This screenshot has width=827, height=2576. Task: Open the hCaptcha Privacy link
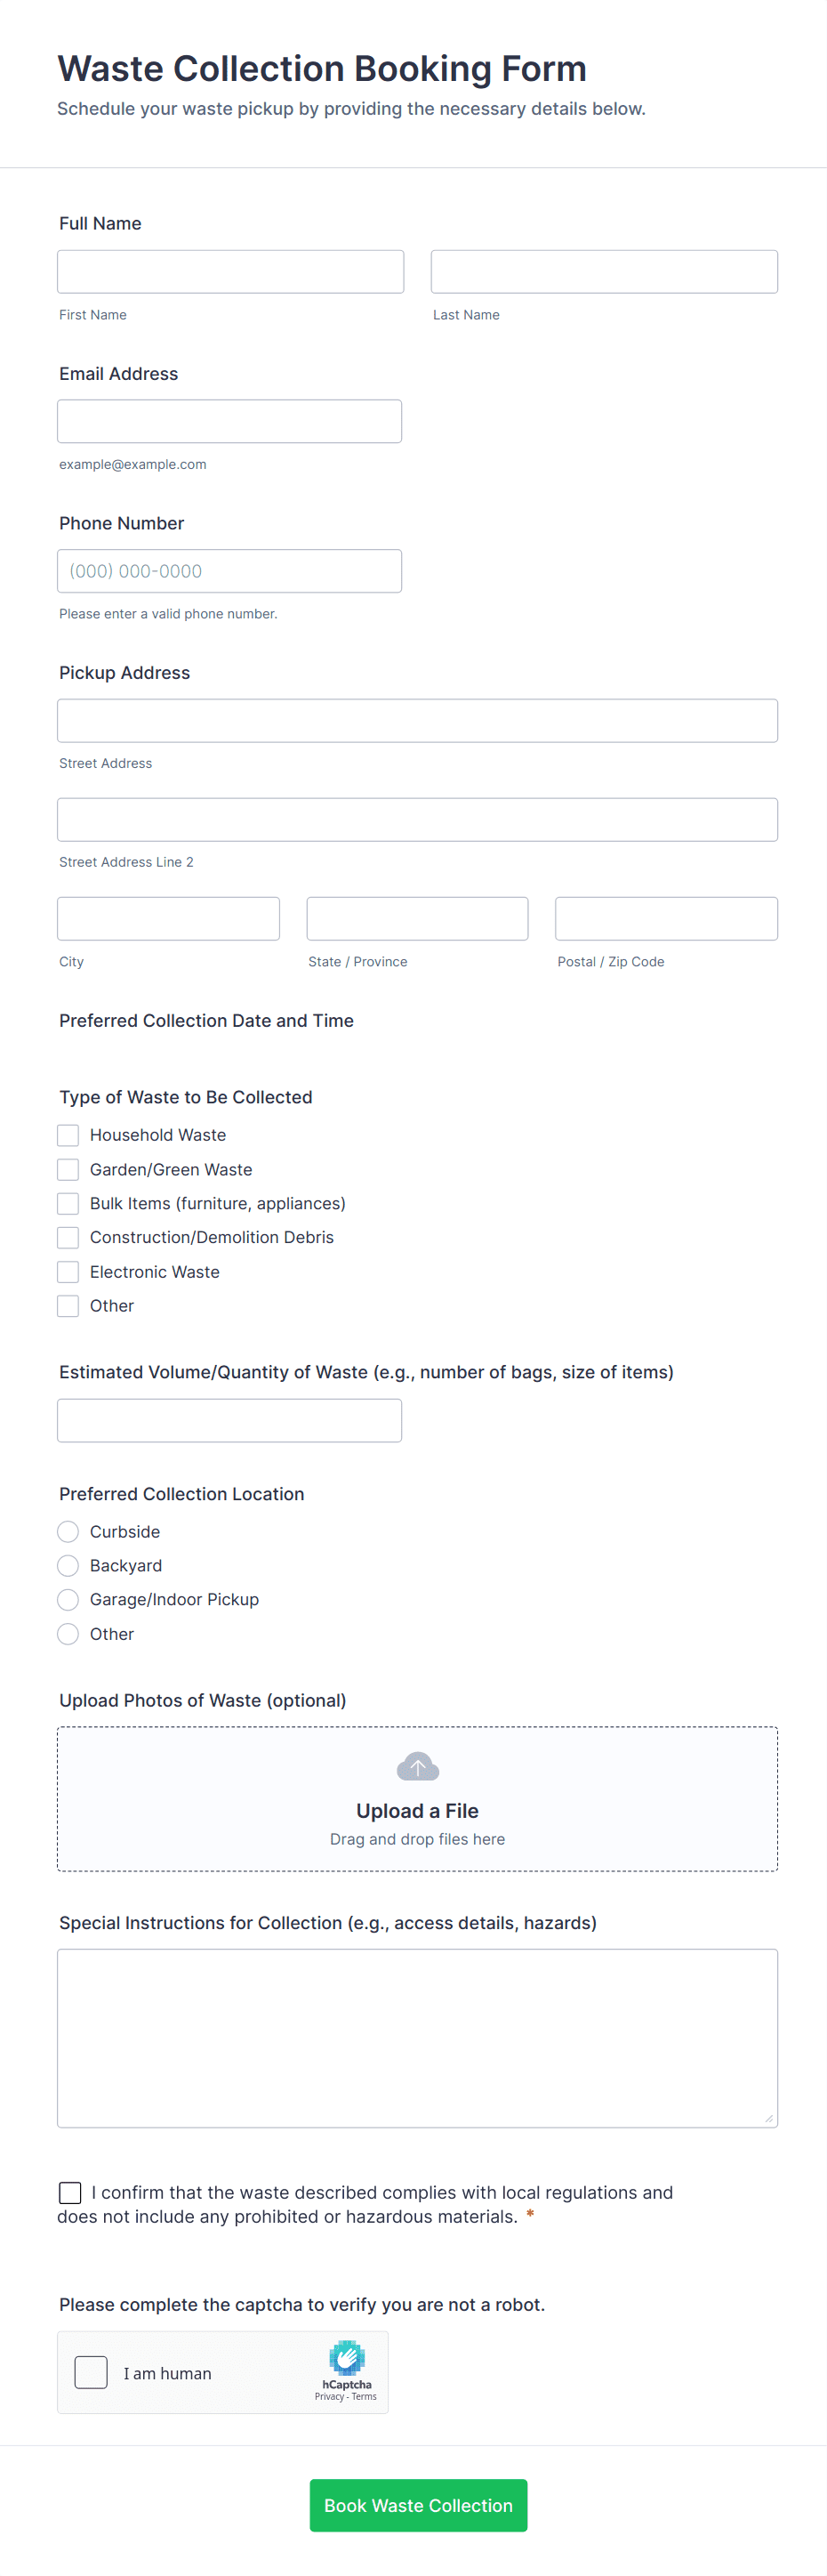coord(329,2396)
